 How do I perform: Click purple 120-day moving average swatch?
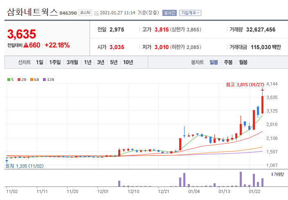44,79
